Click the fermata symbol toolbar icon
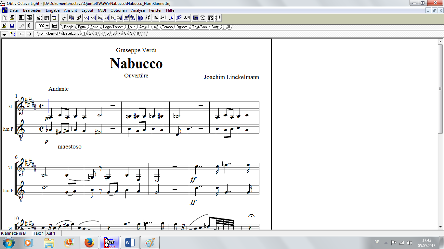Screen dimensions: 444x249 [203, 18]
